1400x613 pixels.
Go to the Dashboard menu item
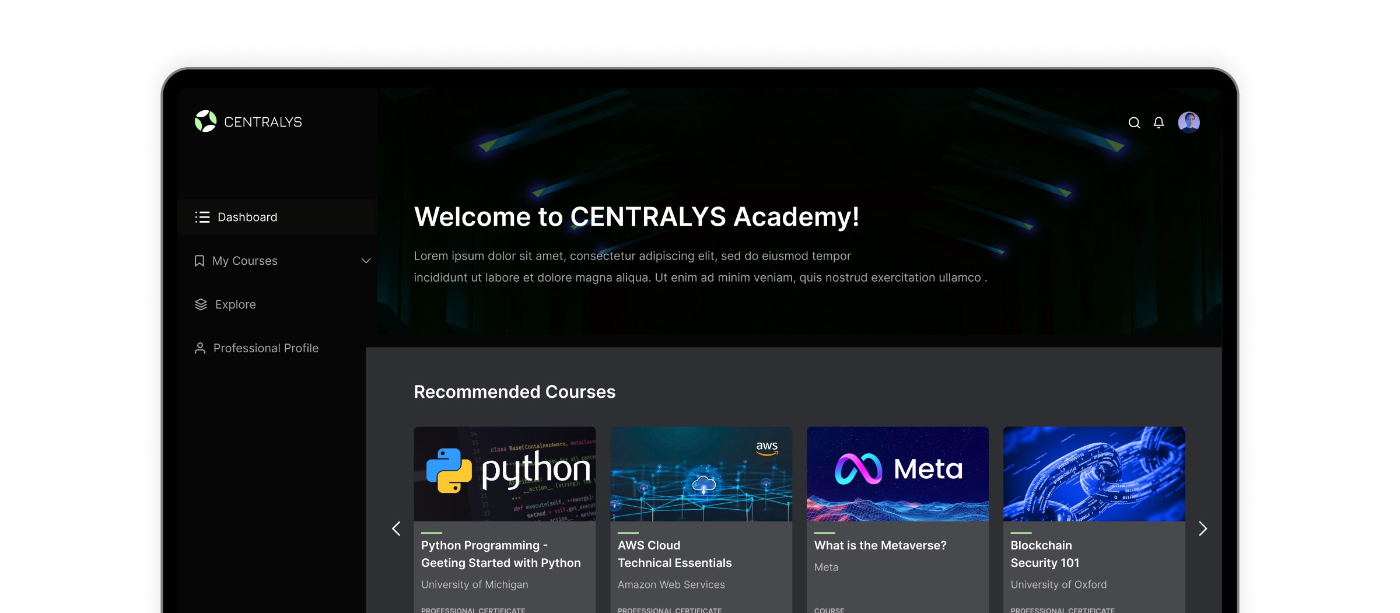[x=277, y=217]
